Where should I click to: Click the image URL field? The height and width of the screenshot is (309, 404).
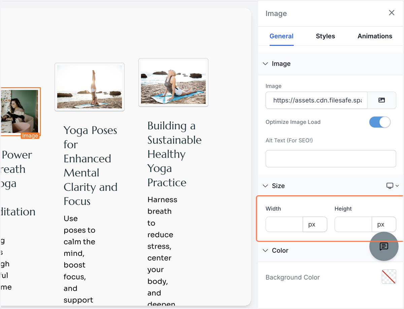316,100
